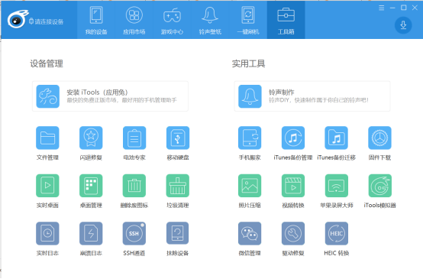Screen dimensions: 423x279
Task: Select the 移动硬盘 portable disk tool
Action: pos(178,138)
